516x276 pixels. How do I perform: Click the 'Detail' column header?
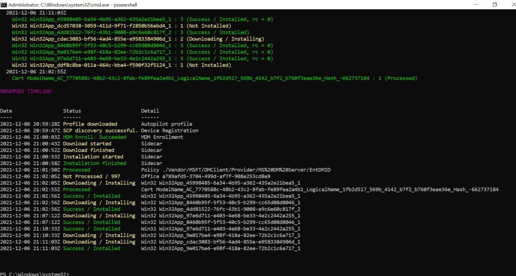[x=150, y=111]
